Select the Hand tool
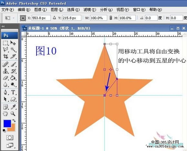The height and width of the screenshot is (151, 187). [5, 114]
